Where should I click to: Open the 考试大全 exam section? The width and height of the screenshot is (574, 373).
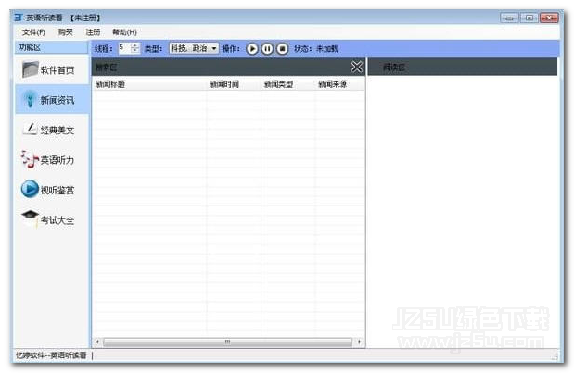[x=52, y=220]
